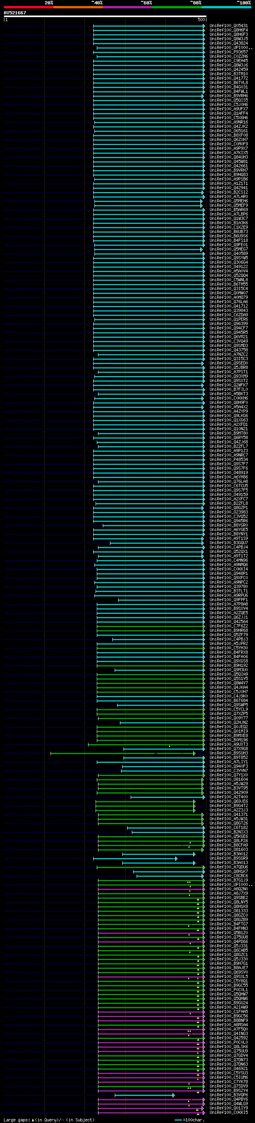
Task: Click hit label UniRef100_C4PBJ4
Action: tap(228, 547)
